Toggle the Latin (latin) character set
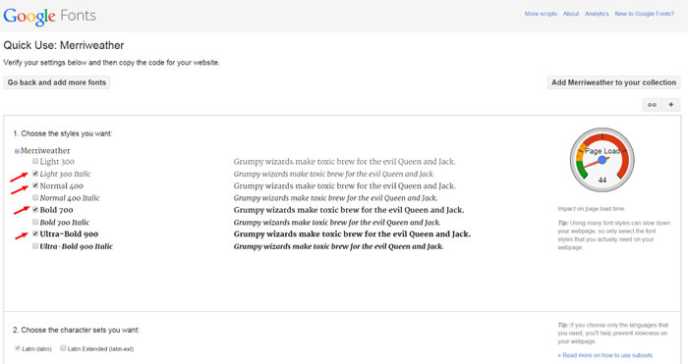The height and width of the screenshot is (364, 688). tap(18, 348)
